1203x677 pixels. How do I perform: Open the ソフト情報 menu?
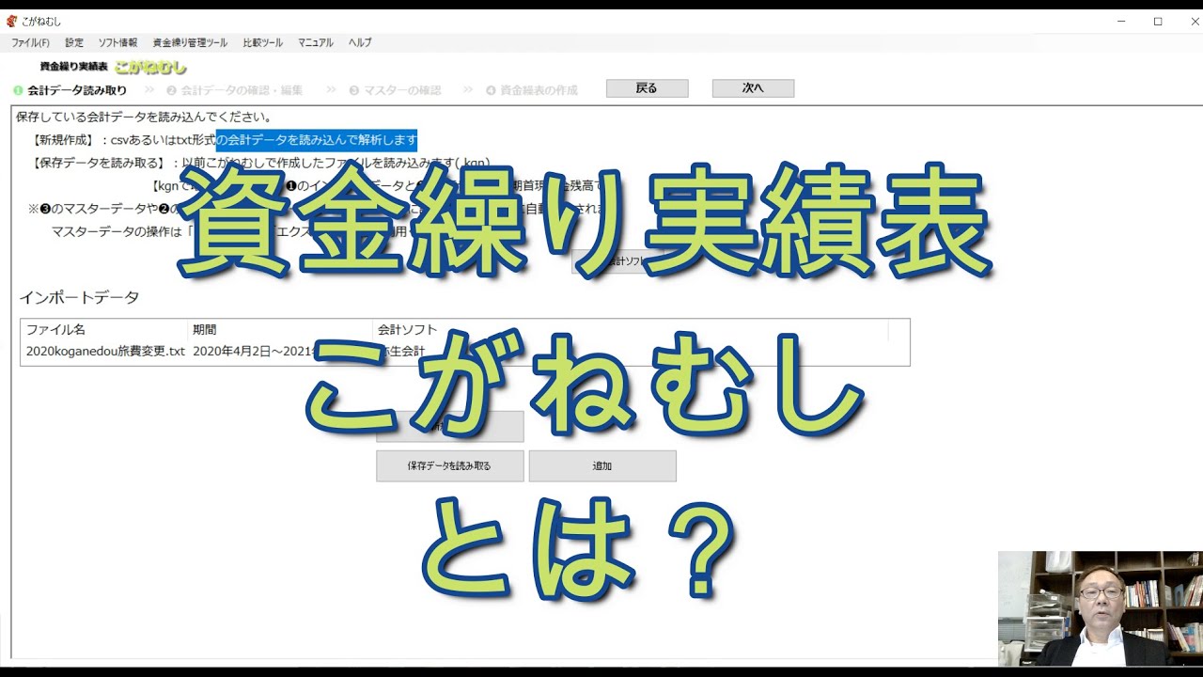(117, 42)
